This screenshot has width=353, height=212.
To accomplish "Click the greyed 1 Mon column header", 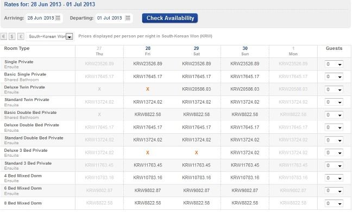I will pyautogui.click(x=293, y=52).
